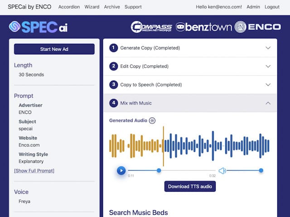290x217 pixels.
Task: Click the 'Generated Audio' heading text
Action: (128, 121)
